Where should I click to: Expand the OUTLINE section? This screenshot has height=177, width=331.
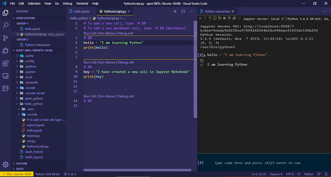(22, 164)
